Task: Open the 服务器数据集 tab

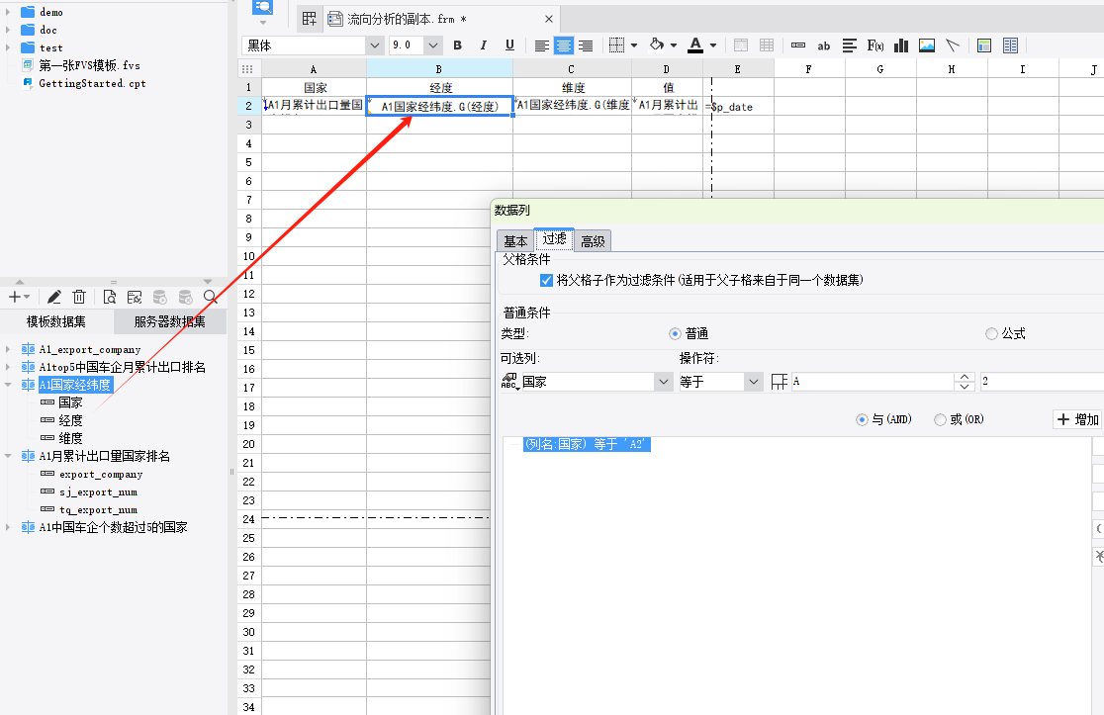Action: pos(169,322)
